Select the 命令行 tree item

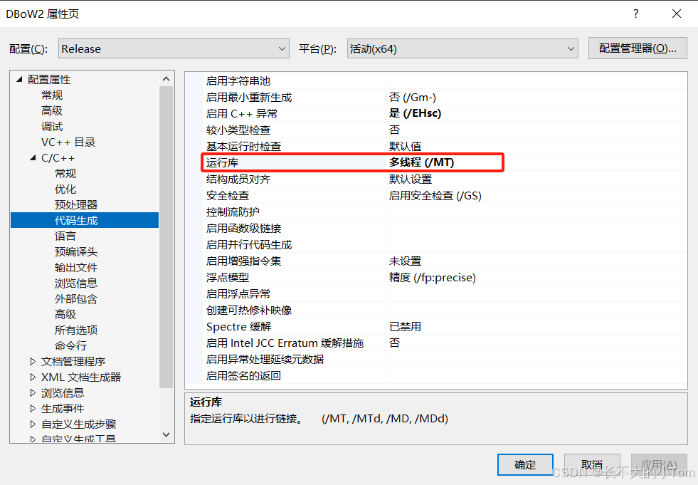(70, 346)
